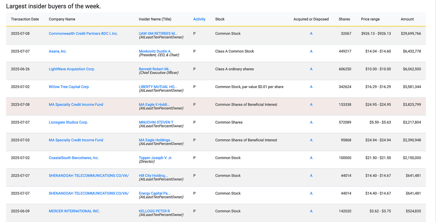This screenshot has height=222, width=436.
Task: Select the amount "$6,432,778" in Asana row
Action: click(x=412, y=51)
